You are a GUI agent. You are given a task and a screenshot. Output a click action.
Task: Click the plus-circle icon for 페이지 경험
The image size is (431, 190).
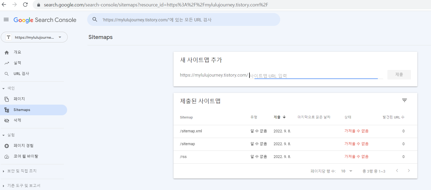(7, 146)
